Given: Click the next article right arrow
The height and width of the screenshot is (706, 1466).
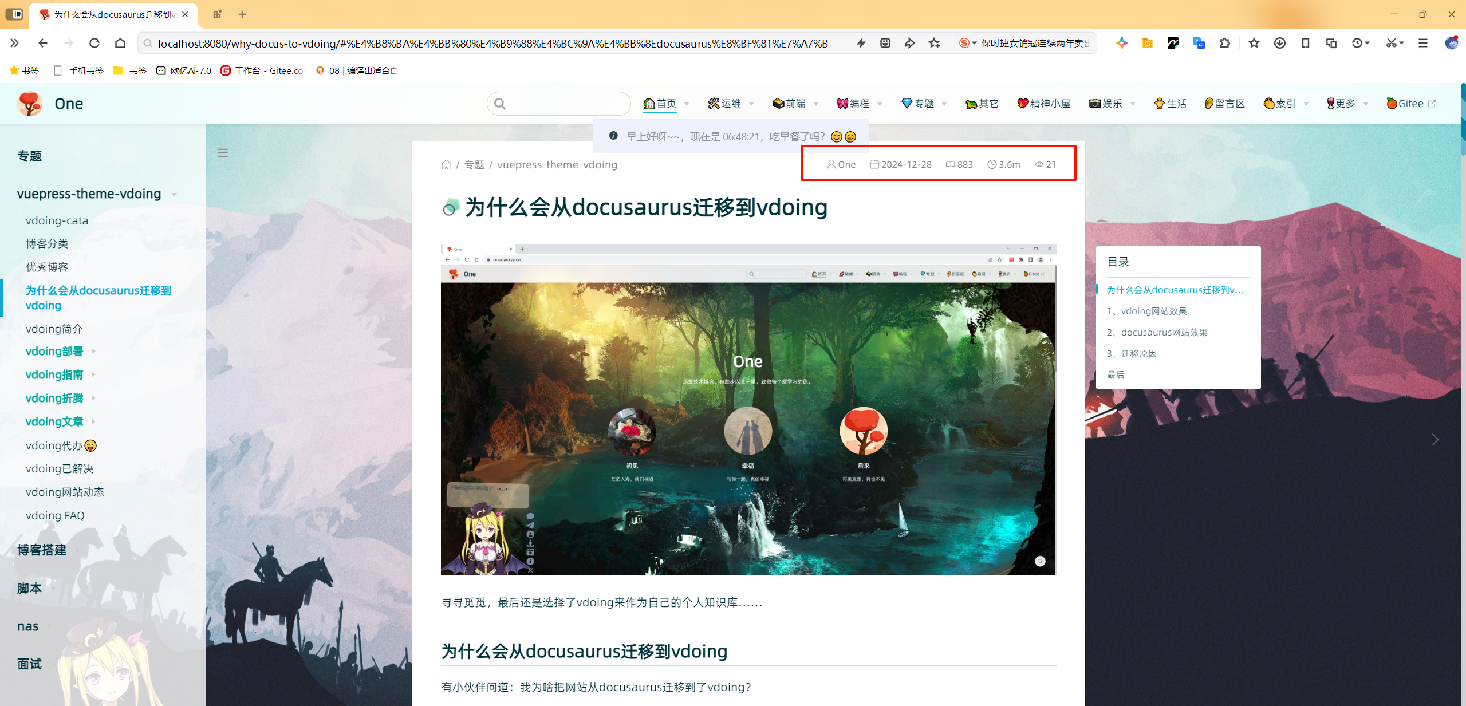Looking at the screenshot, I should [1435, 440].
